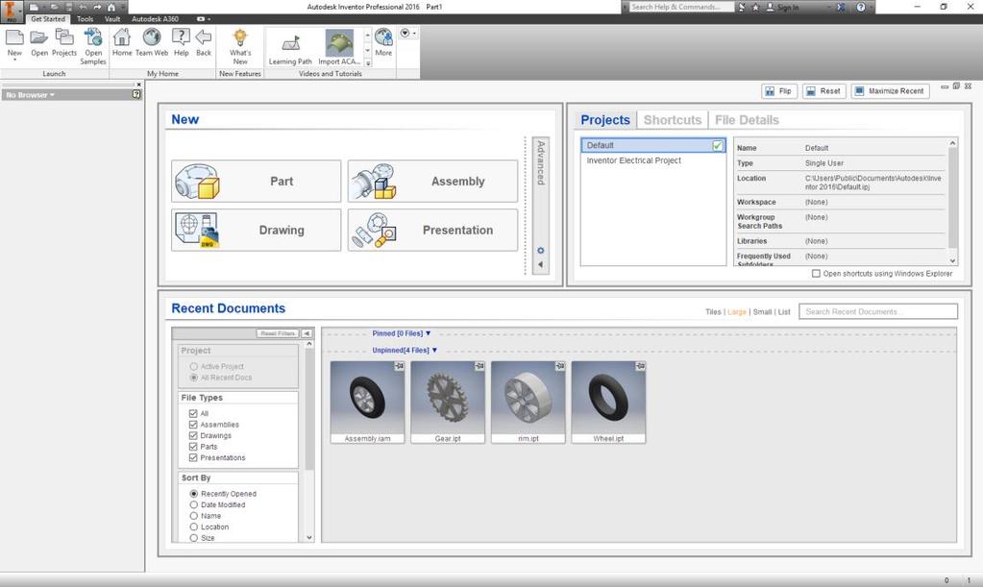Click the No Browser help icon
The height and width of the screenshot is (587, 983).
tap(136, 94)
